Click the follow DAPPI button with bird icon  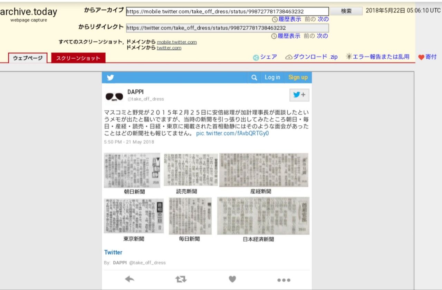tap(299, 95)
